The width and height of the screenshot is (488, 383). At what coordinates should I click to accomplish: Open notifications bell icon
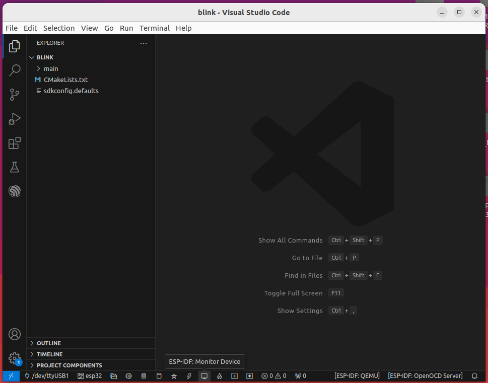pos(474,376)
